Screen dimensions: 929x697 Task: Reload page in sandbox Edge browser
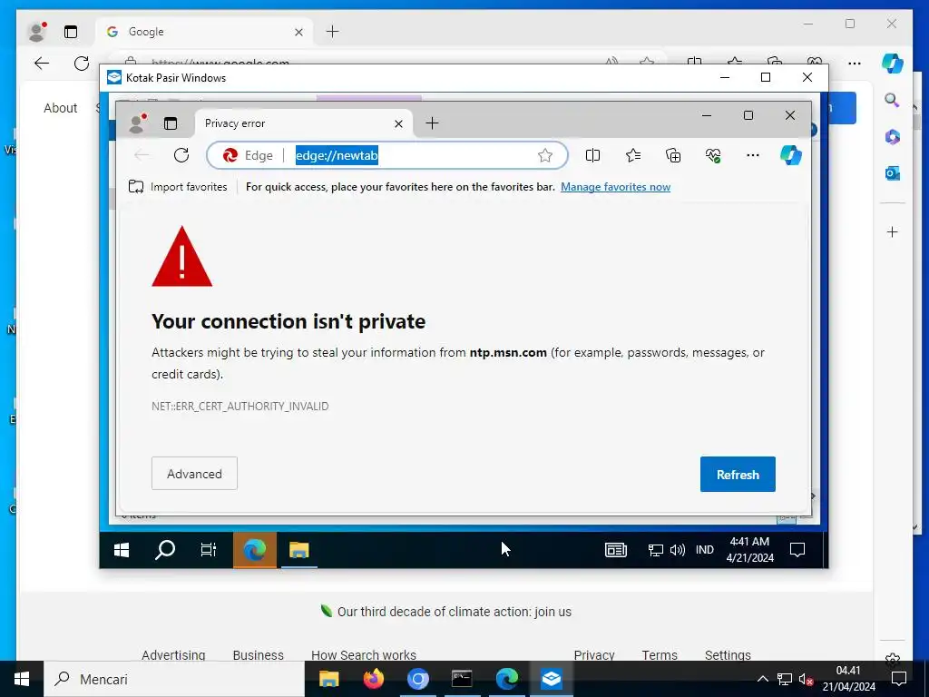[x=181, y=155]
